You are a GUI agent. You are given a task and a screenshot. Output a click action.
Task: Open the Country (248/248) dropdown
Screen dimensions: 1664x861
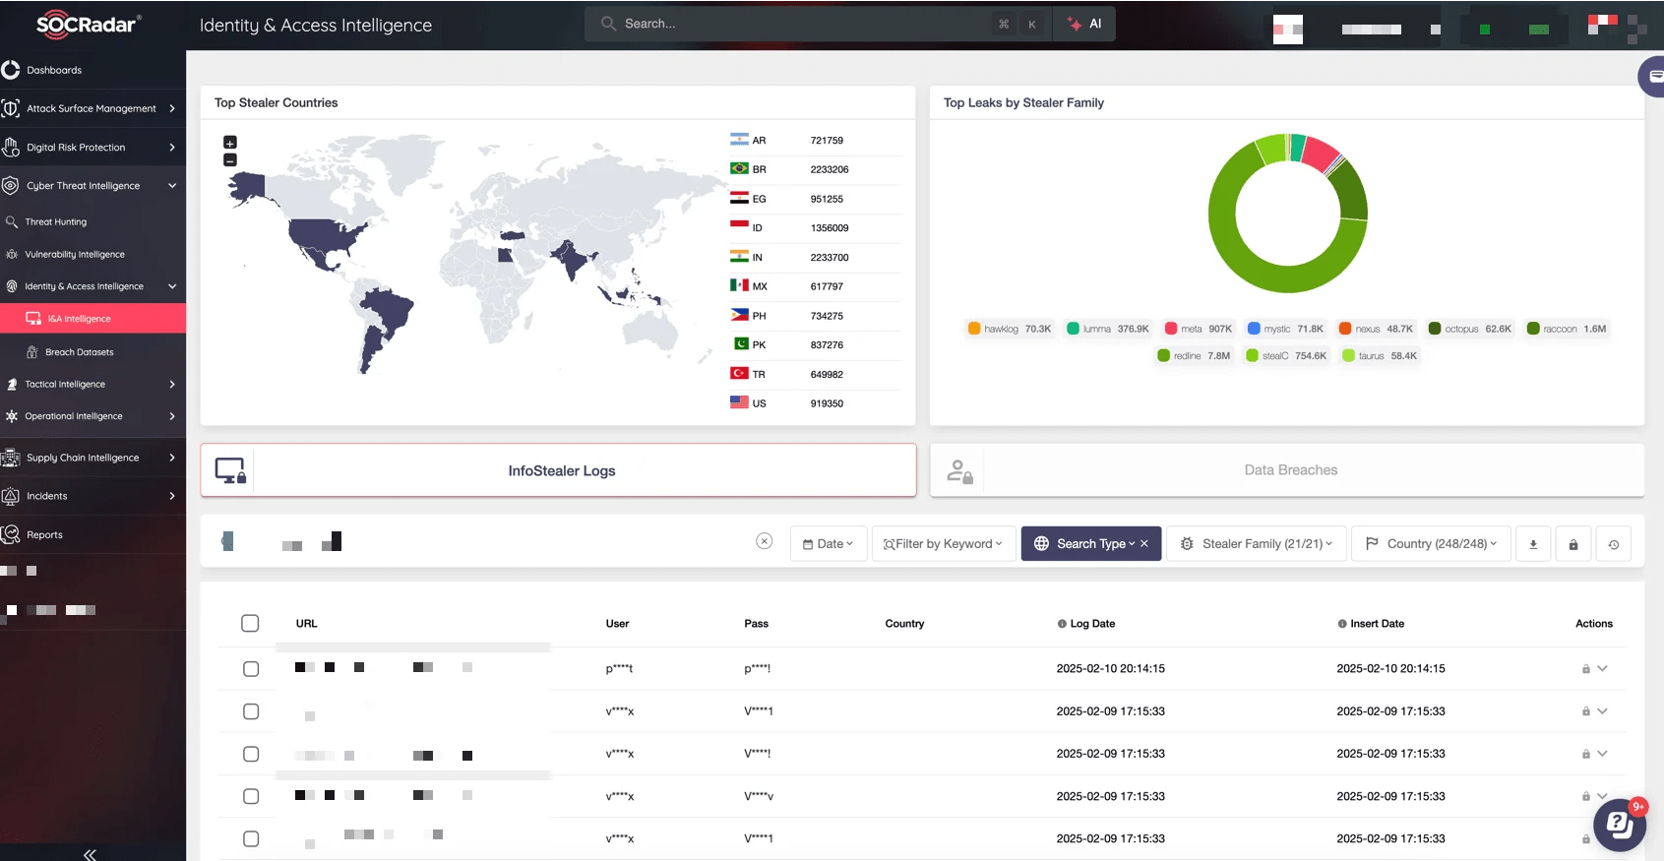[1431, 544]
